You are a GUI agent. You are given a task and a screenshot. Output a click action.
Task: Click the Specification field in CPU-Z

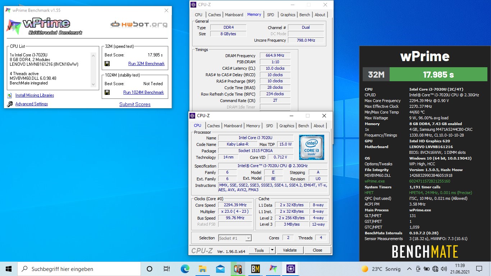tap(272, 166)
